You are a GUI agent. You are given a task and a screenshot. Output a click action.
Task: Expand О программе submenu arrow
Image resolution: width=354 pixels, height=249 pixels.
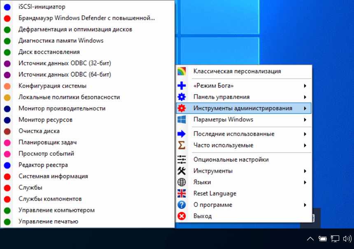click(x=305, y=205)
